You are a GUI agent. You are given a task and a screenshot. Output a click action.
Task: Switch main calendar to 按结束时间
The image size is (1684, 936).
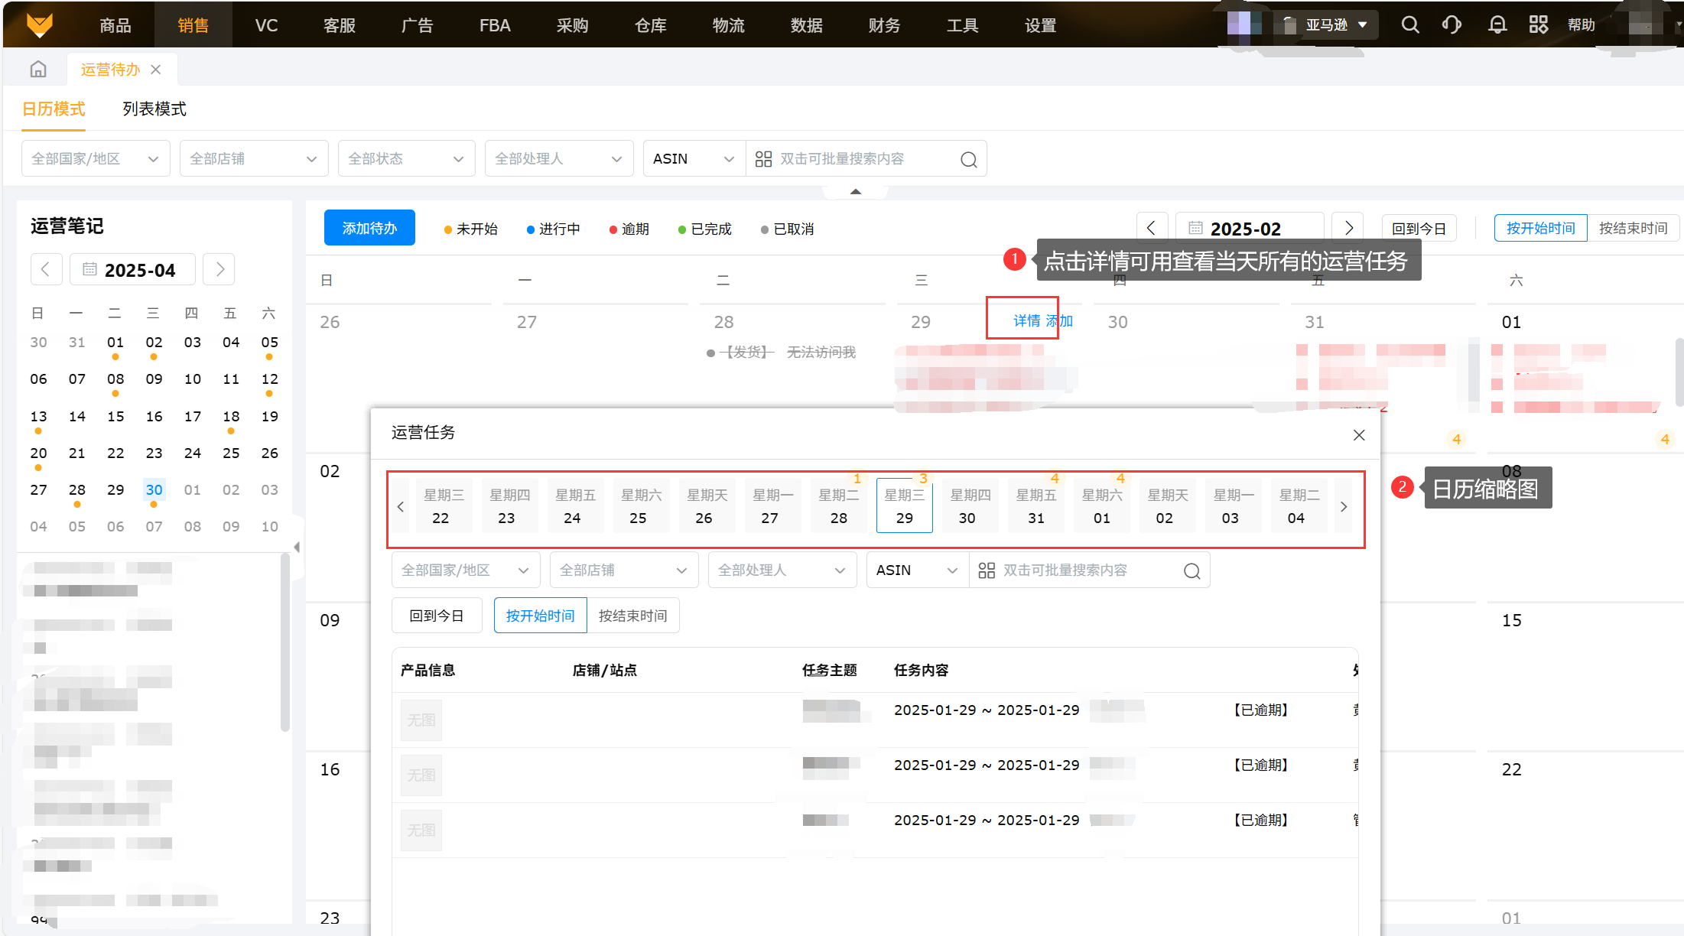tap(1633, 228)
